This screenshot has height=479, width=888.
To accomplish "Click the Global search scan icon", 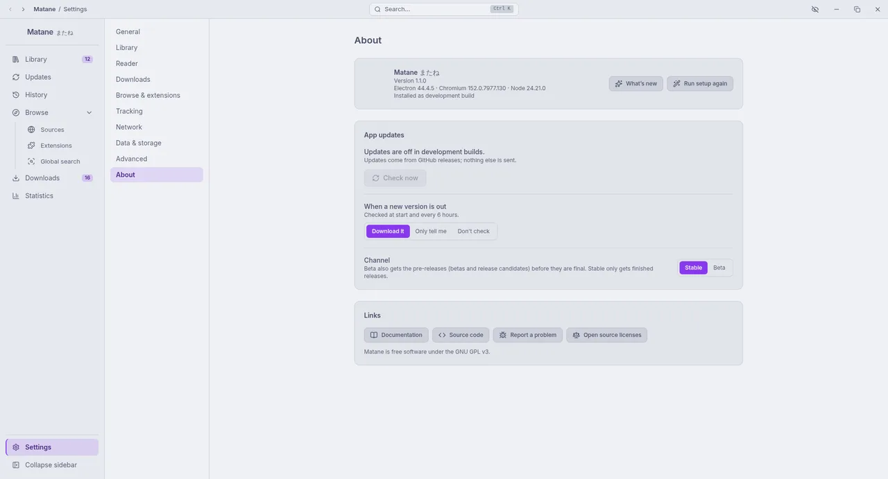I will [31, 162].
